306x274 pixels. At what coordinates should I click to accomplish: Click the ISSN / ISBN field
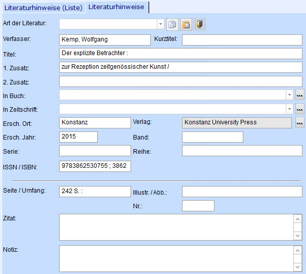coord(95,166)
